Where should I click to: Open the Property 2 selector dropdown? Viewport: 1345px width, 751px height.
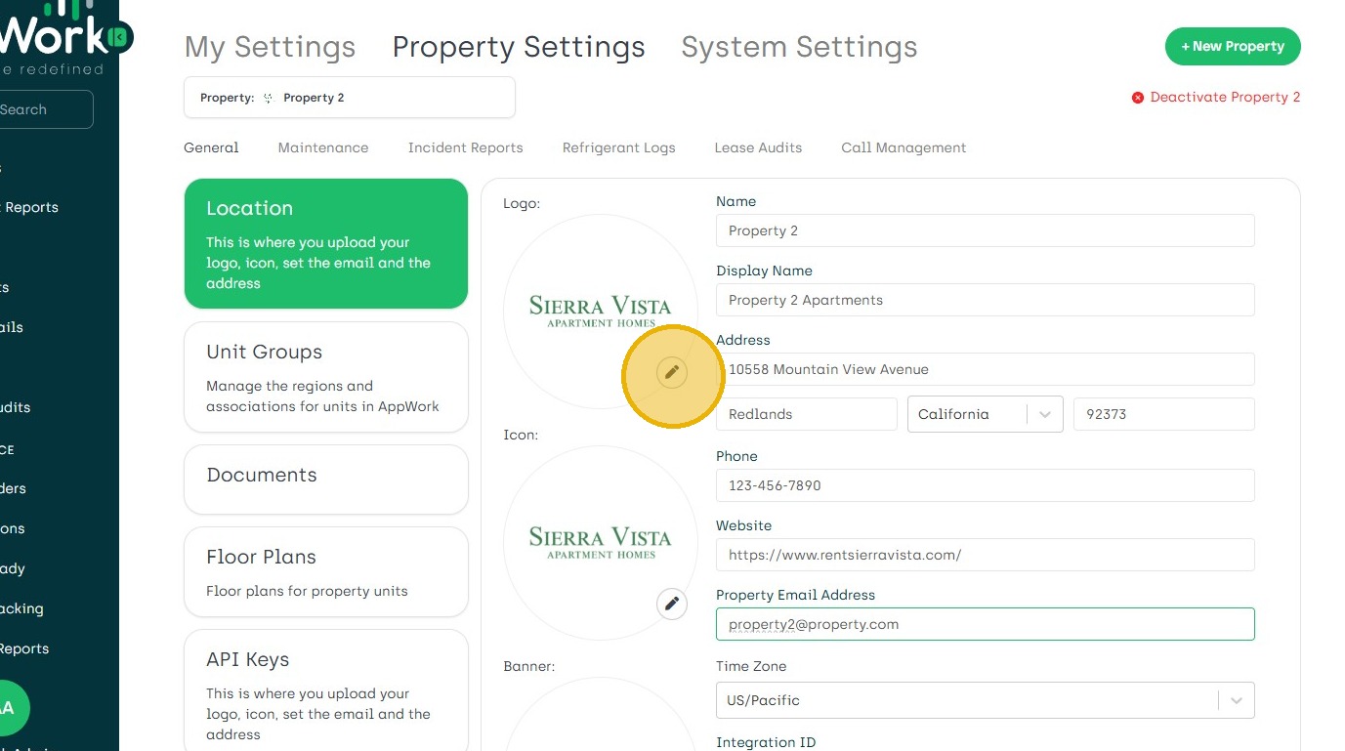click(x=349, y=98)
